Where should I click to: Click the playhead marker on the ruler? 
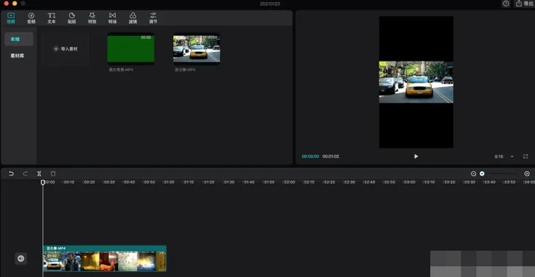pyautogui.click(x=43, y=182)
